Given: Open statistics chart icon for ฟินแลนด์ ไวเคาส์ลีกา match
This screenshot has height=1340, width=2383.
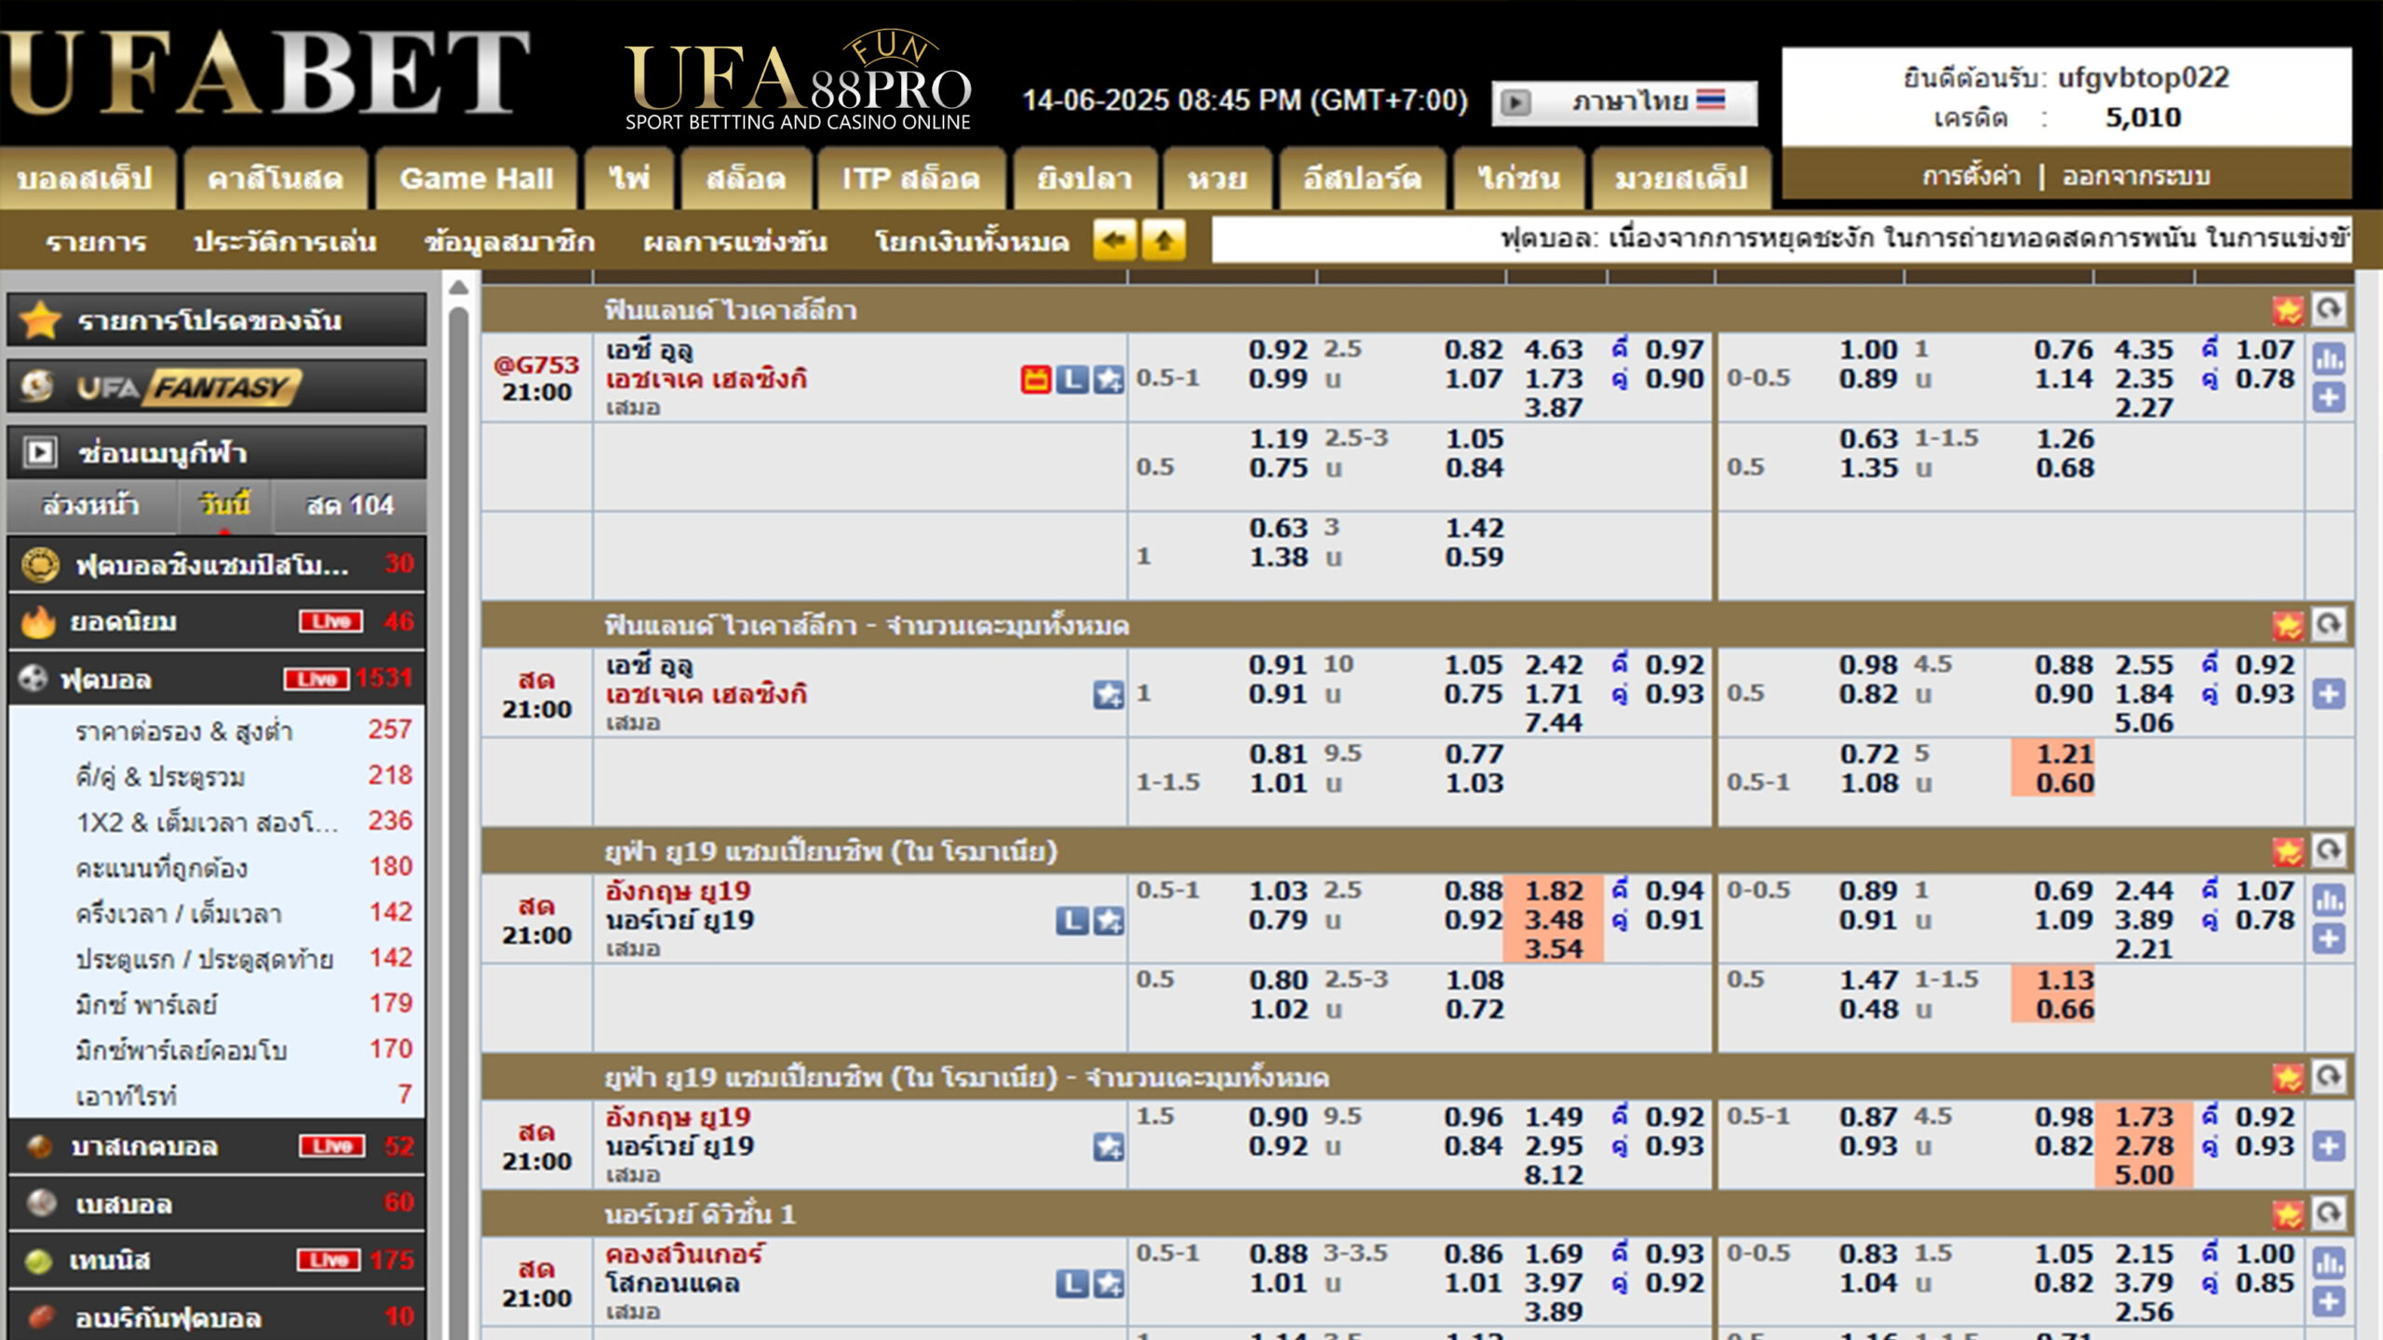Looking at the screenshot, I should 2329,359.
